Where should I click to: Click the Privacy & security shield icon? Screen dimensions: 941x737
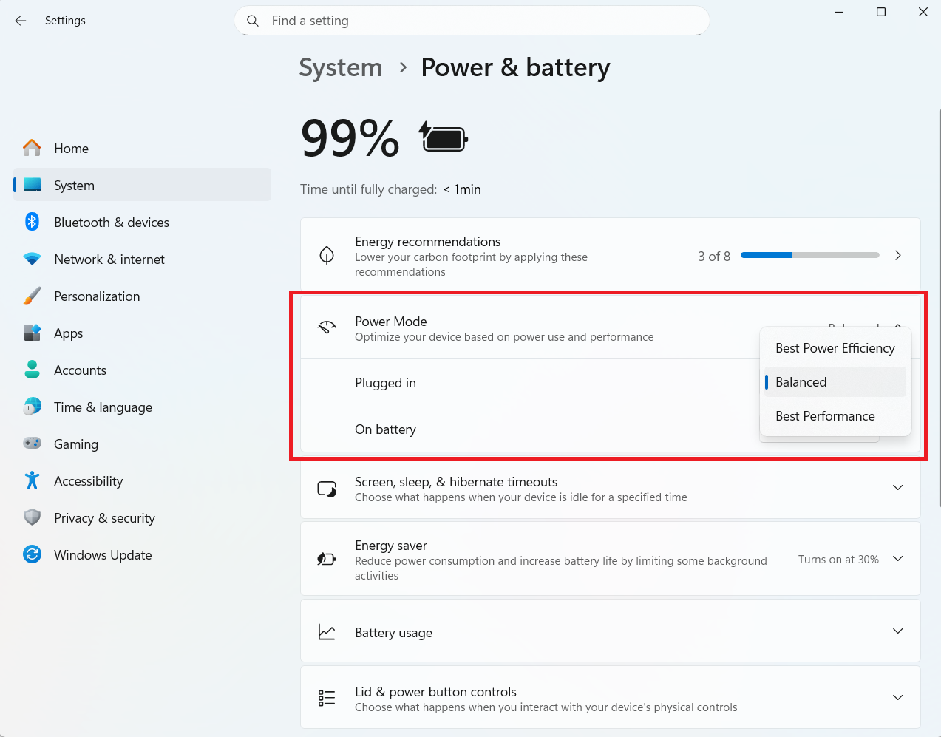coord(32,517)
